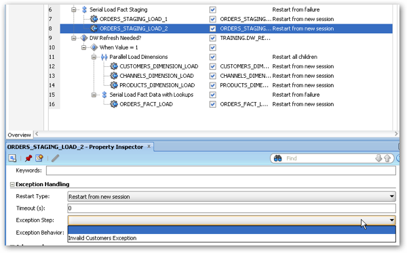Click the Parallel Load Dimensions step icon

click(x=104, y=57)
